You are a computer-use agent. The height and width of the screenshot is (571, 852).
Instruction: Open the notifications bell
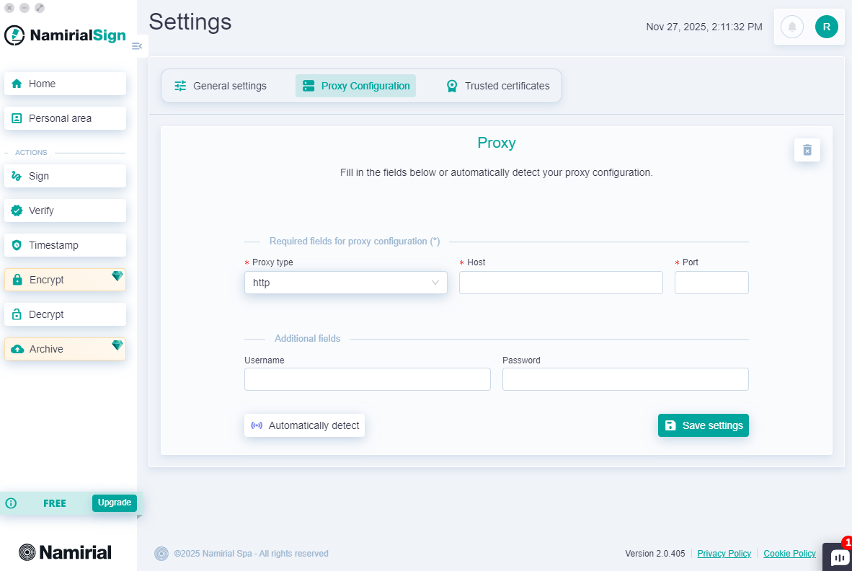click(x=791, y=27)
